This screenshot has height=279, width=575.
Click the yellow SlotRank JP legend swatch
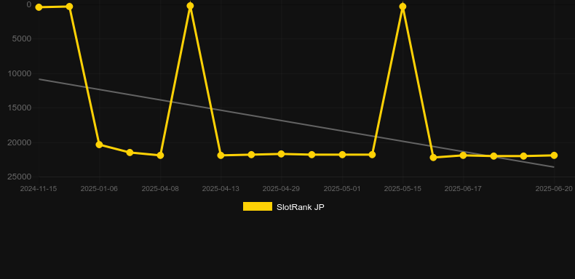coord(258,206)
